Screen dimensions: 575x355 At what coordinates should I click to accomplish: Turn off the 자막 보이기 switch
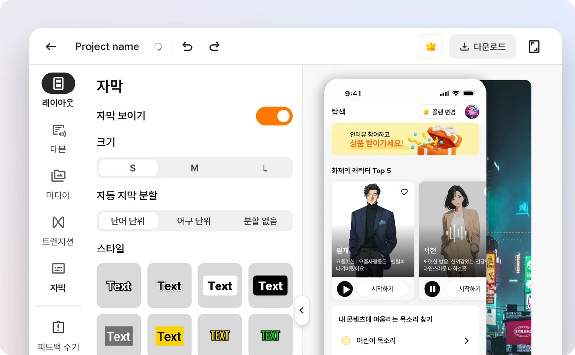(274, 116)
